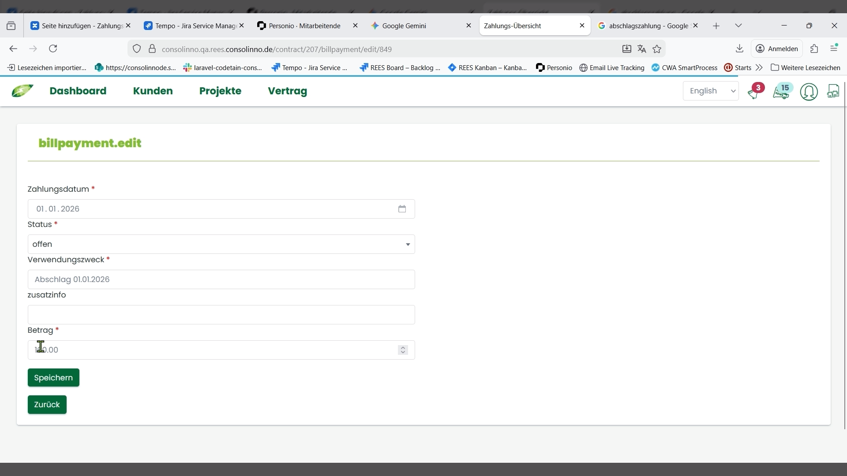The height and width of the screenshot is (476, 847).
Task: Bookmark this page with the star icon
Action: point(657,49)
